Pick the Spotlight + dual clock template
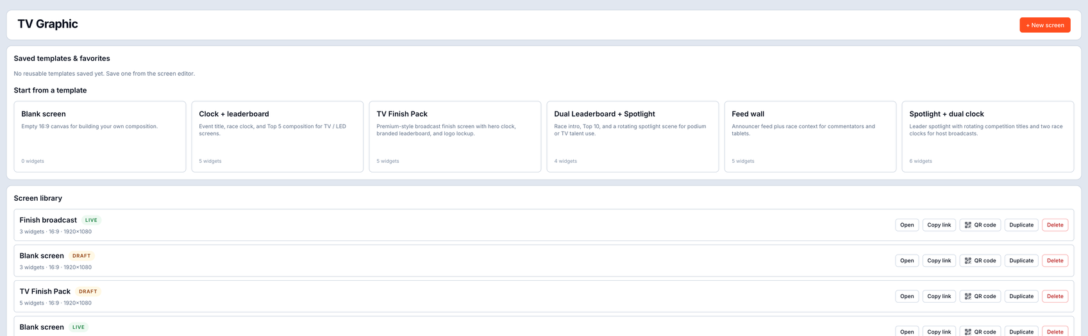Viewport: 1088px width, 336px height. point(988,137)
